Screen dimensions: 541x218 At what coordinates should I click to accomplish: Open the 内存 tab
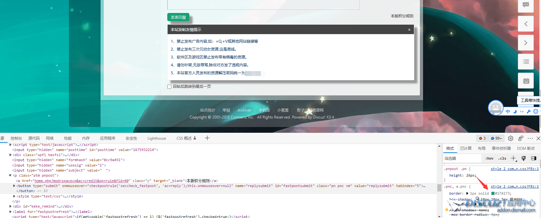[86, 138]
